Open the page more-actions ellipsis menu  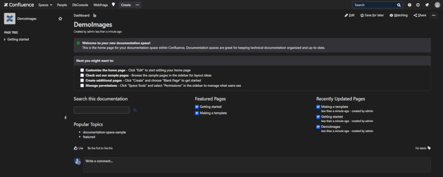point(434,15)
